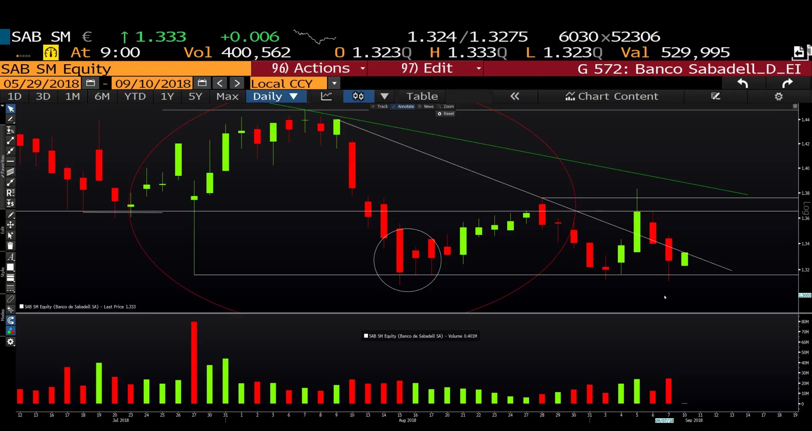Open the chart annotation edit icon
Viewport: 812px width, 431px height.
[x=716, y=96]
